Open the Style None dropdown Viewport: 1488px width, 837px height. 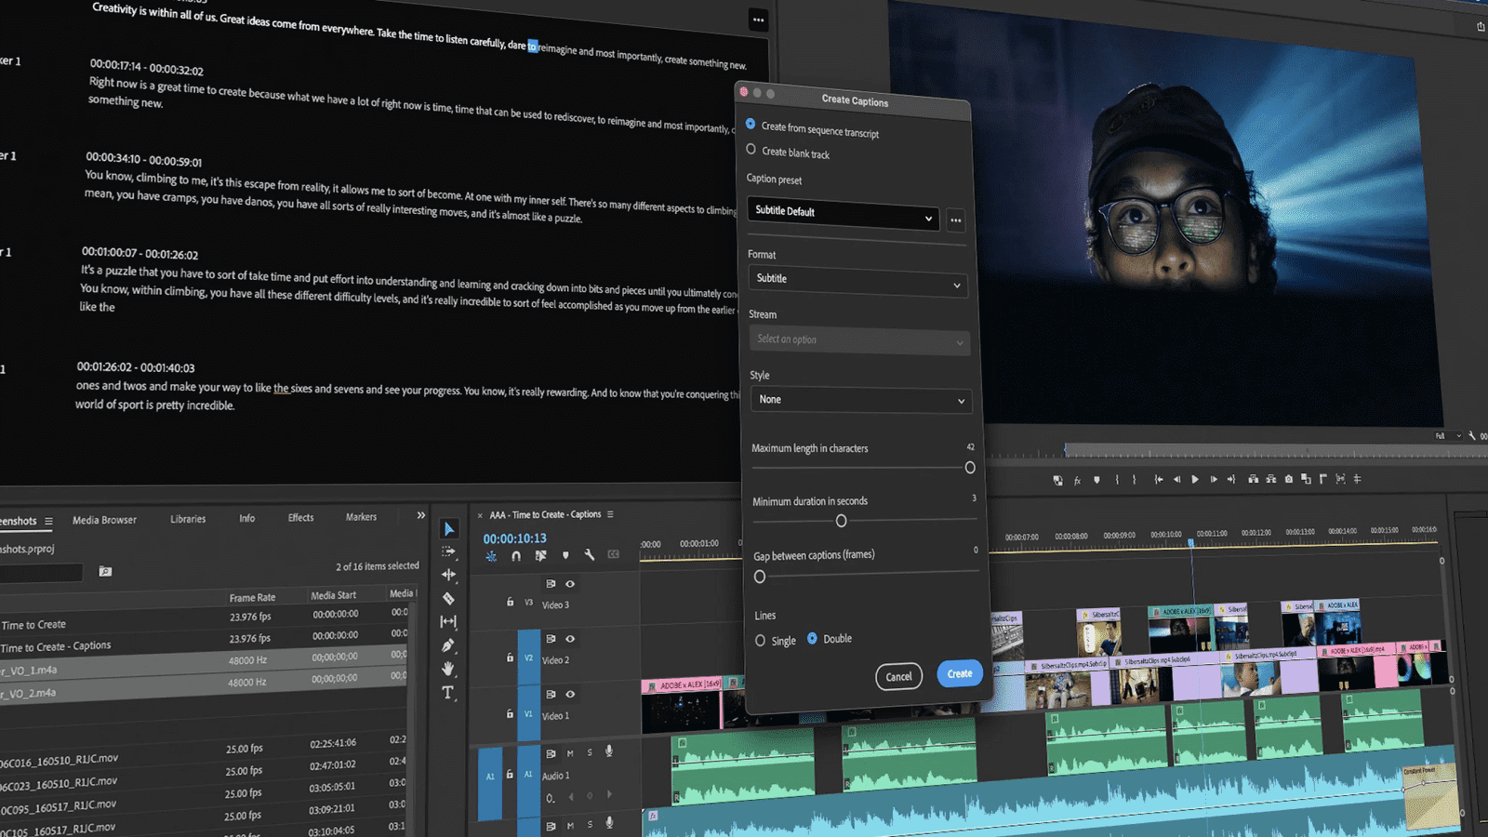click(x=861, y=400)
